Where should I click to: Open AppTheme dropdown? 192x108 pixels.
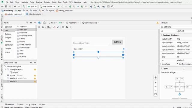coord(73,23)
